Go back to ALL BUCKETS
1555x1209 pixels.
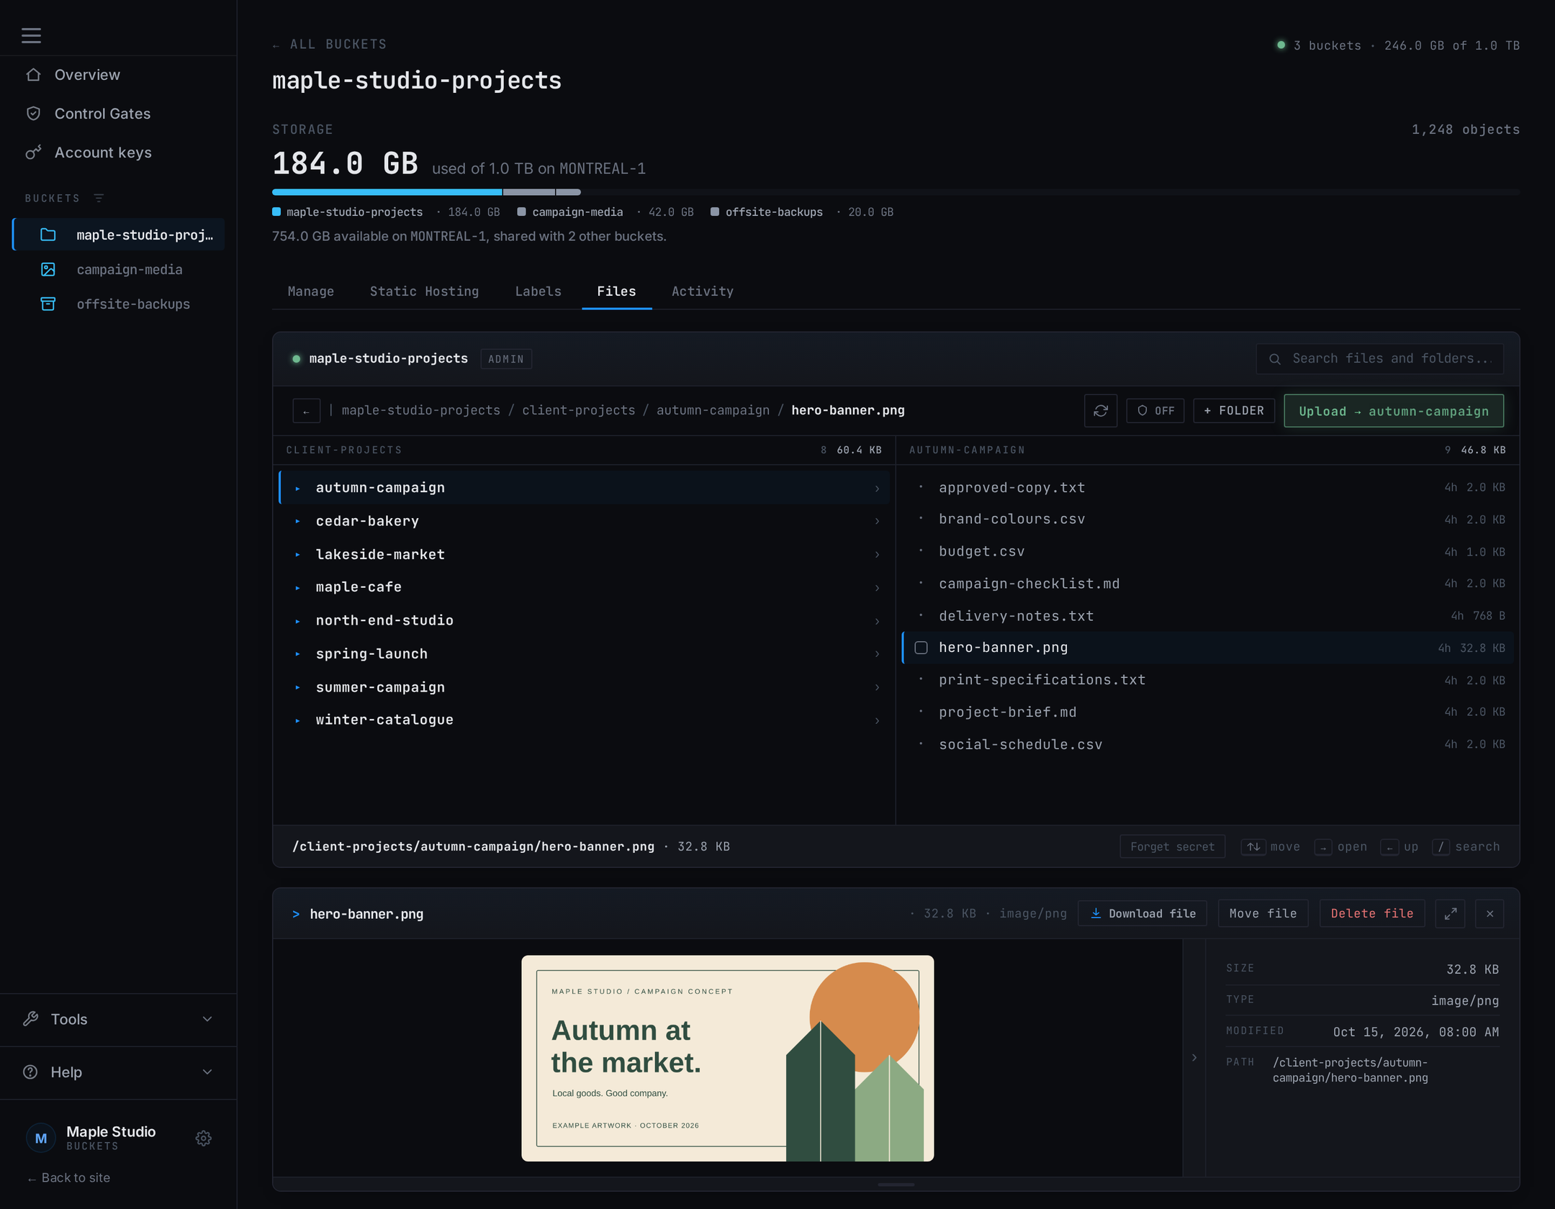(x=330, y=45)
